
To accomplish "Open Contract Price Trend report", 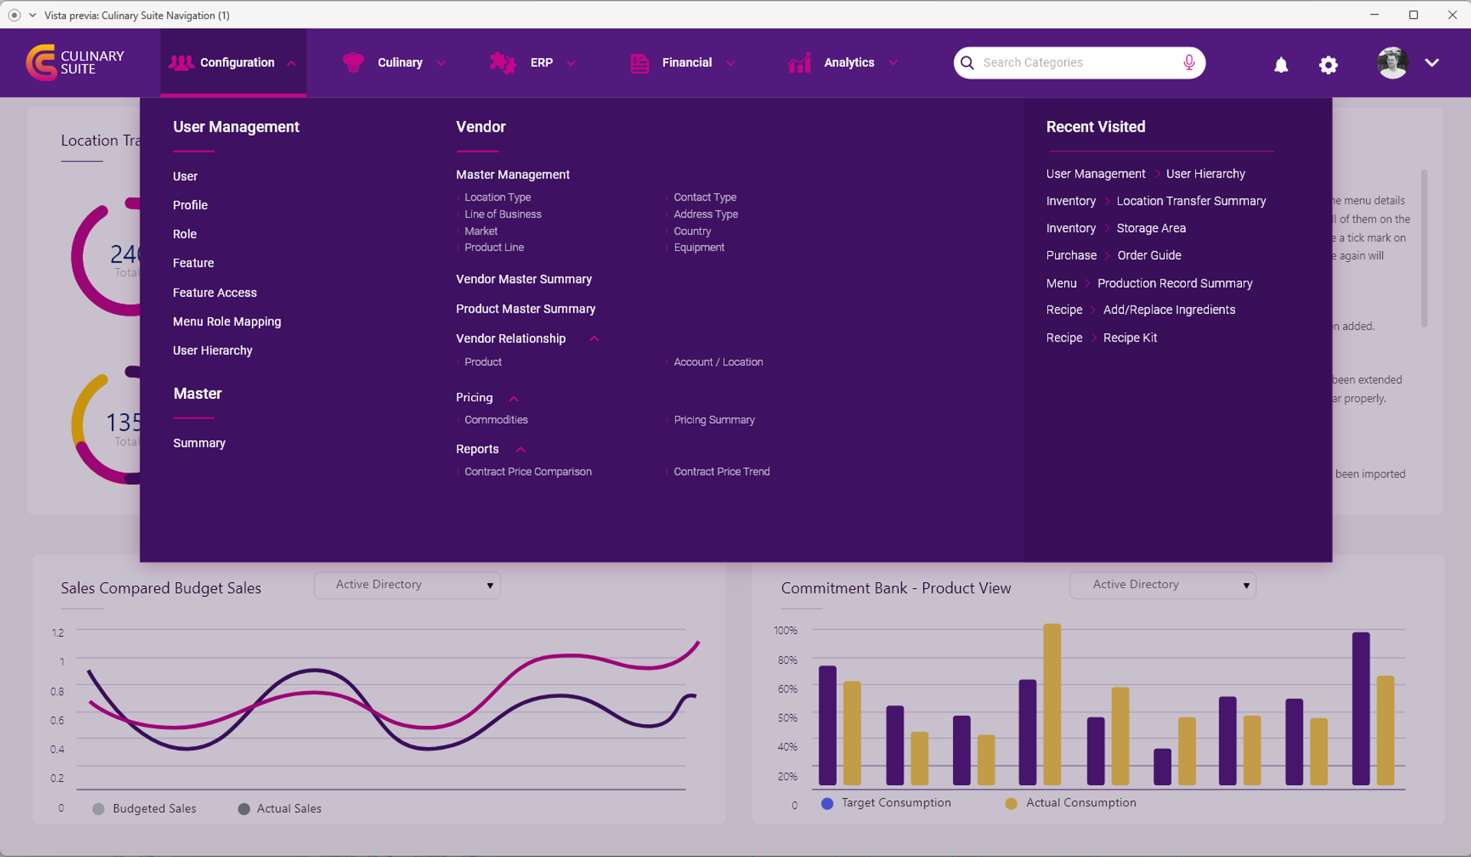I will click(722, 472).
